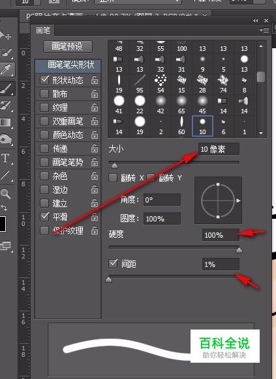
Task: Click the 大小 size slider handle
Action: point(114,165)
